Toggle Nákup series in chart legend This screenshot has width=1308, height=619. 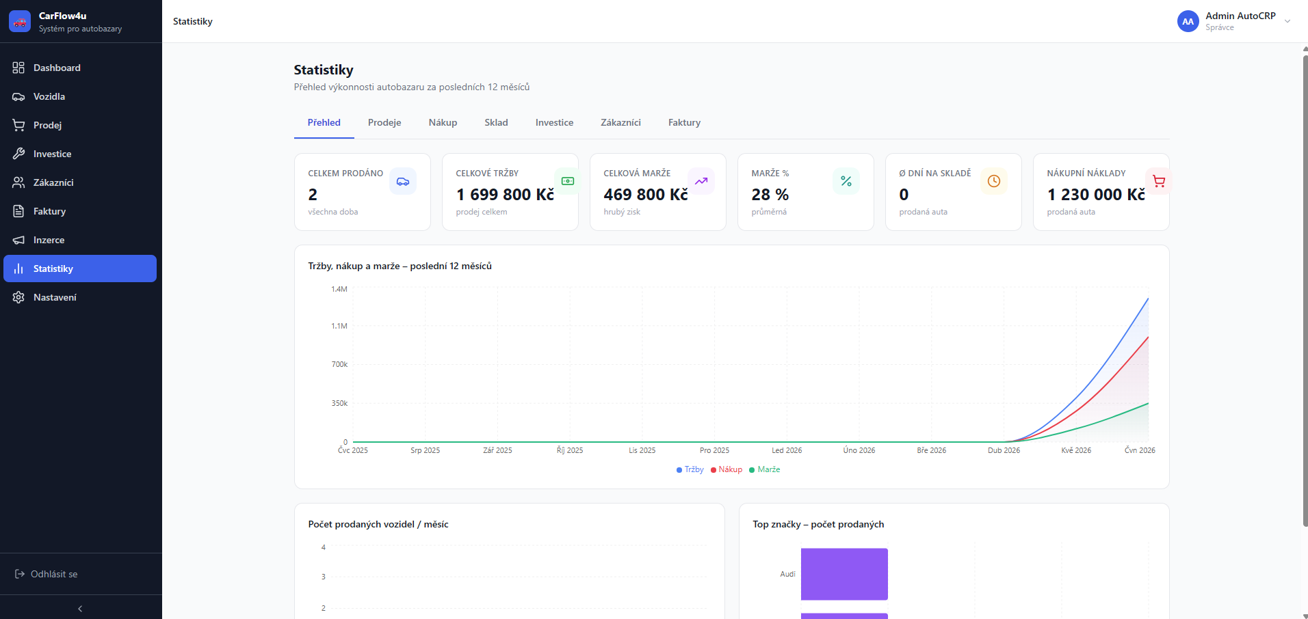tap(727, 469)
